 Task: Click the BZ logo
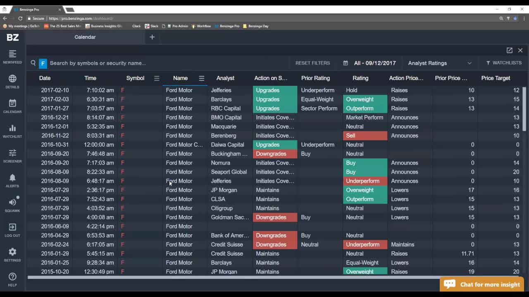pyautogui.click(x=12, y=37)
